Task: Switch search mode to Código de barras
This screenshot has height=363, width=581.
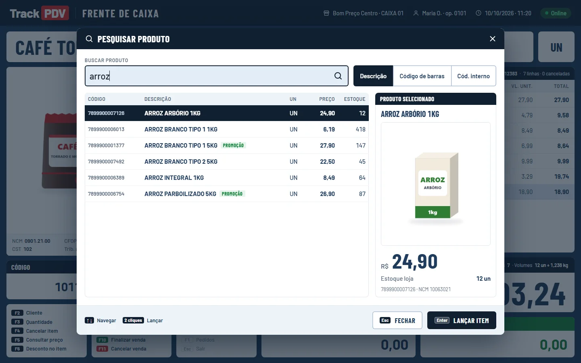Action: pyautogui.click(x=422, y=76)
